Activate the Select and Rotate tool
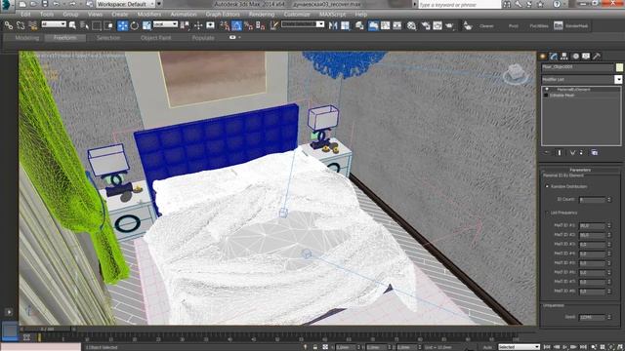This screenshot has width=625, height=351. coord(135,26)
